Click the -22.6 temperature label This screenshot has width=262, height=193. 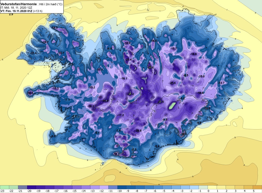tap(150, 68)
